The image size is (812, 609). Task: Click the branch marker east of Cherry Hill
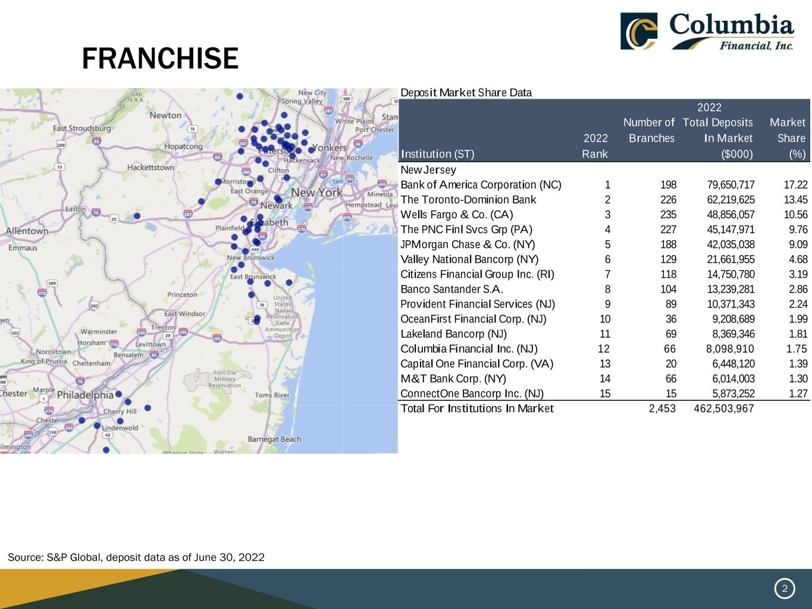point(148,408)
